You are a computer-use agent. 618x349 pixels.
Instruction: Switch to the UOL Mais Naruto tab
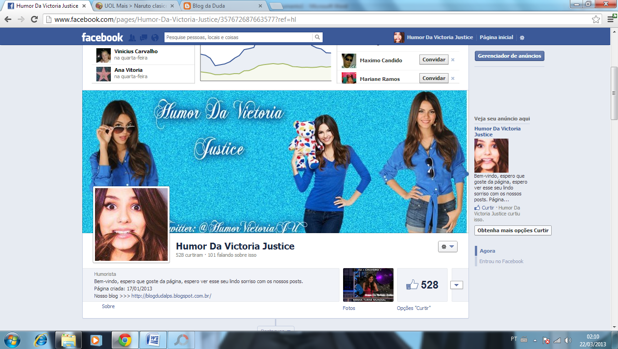pos(135,6)
